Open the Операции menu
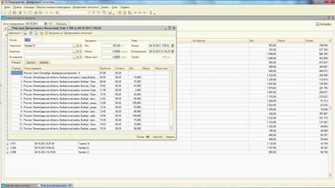This screenshot has width=335, height=188. click(29, 7)
